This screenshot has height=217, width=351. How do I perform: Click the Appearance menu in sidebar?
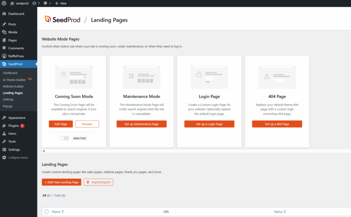click(17, 117)
